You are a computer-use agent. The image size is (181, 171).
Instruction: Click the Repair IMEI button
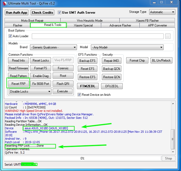pyautogui.click(x=111, y=61)
